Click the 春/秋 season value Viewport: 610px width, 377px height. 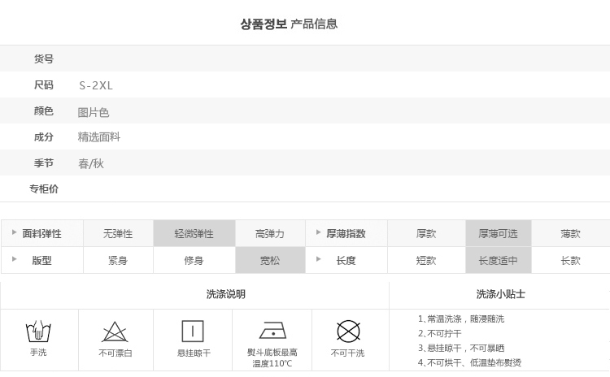(x=91, y=163)
